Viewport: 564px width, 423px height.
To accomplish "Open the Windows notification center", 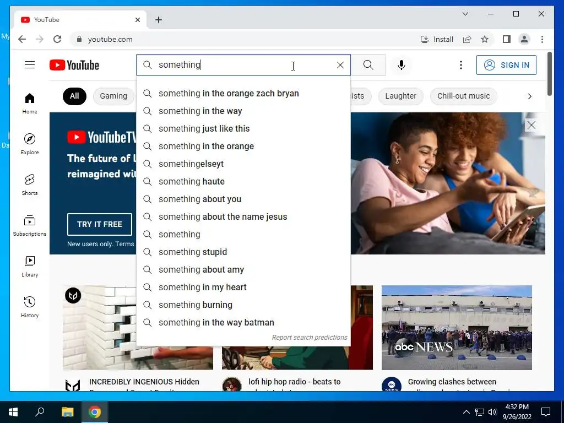I will tap(546, 412).
